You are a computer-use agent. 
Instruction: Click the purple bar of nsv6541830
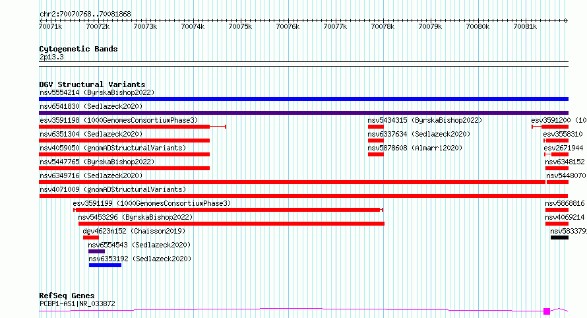coord(303,113)
